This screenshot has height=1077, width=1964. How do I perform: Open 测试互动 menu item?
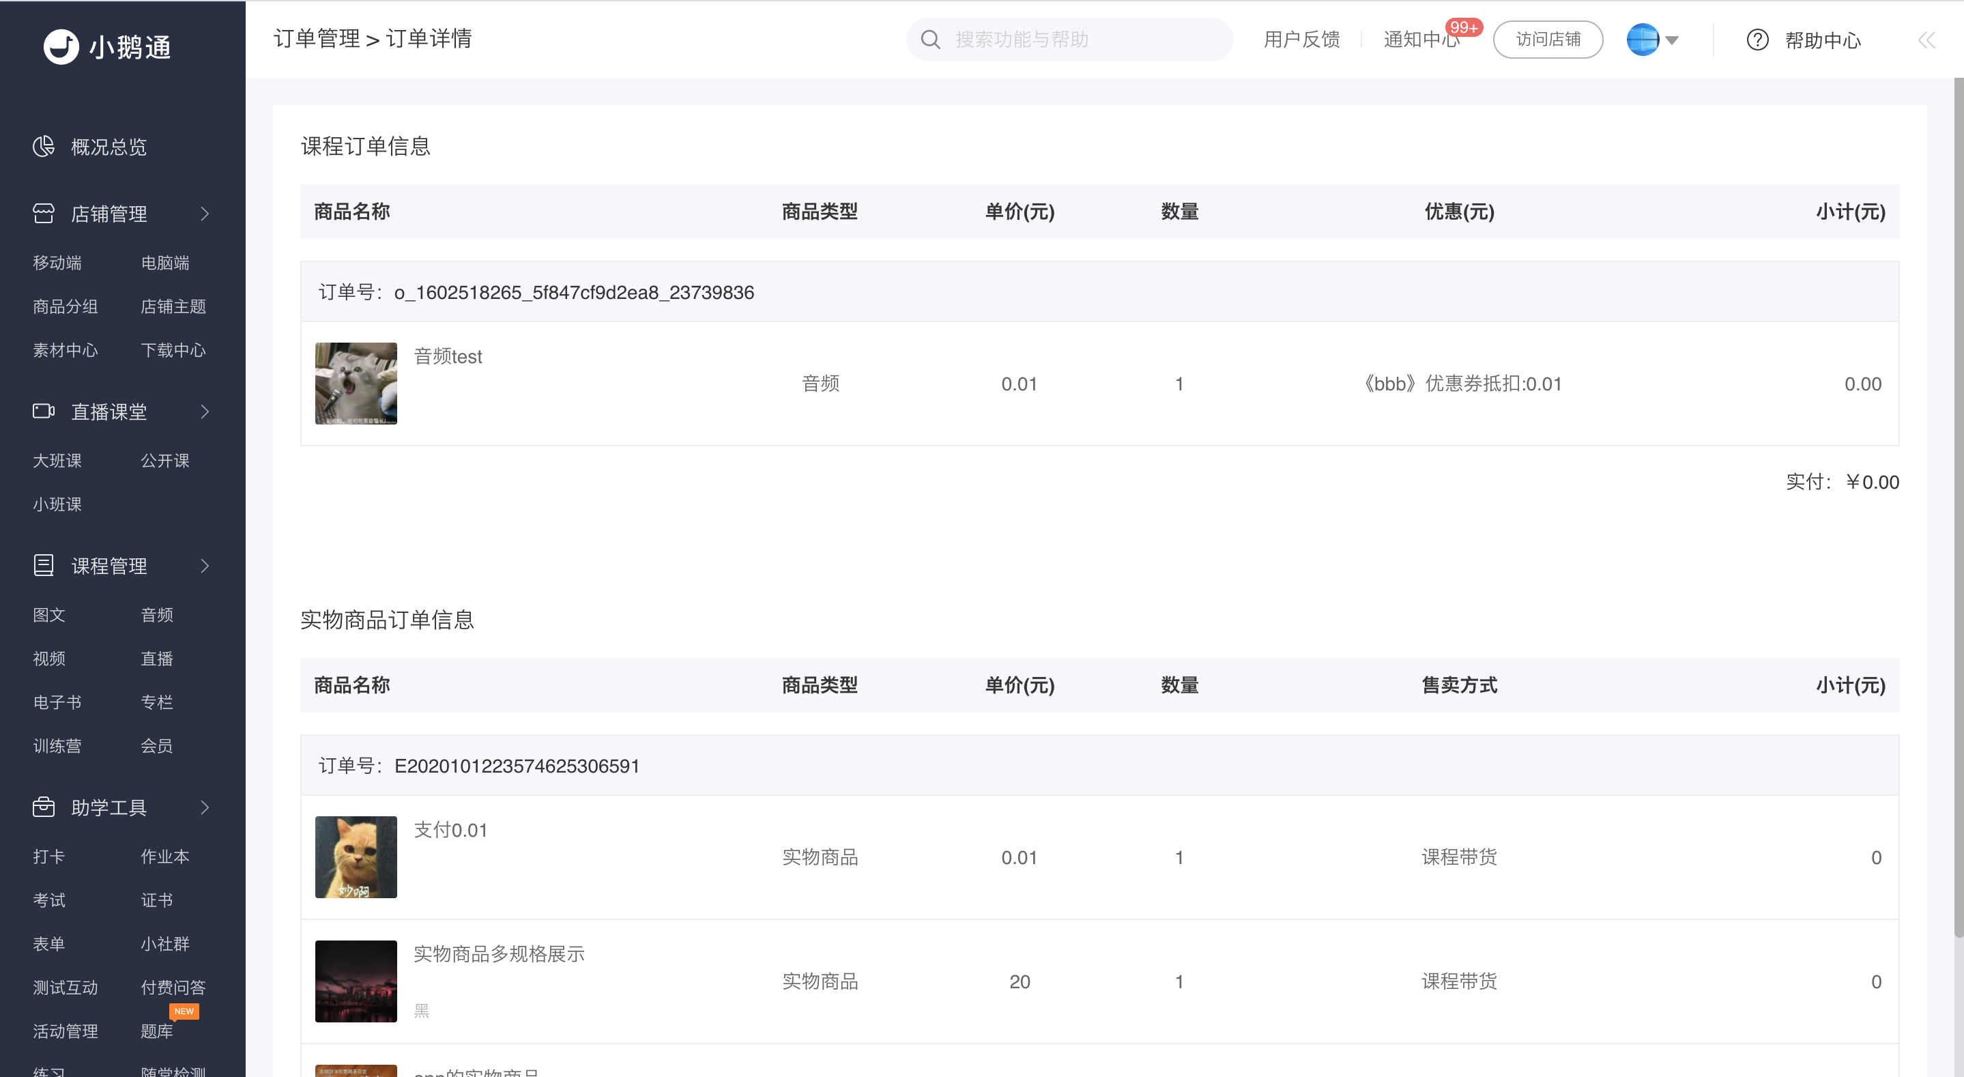[66, 987]
